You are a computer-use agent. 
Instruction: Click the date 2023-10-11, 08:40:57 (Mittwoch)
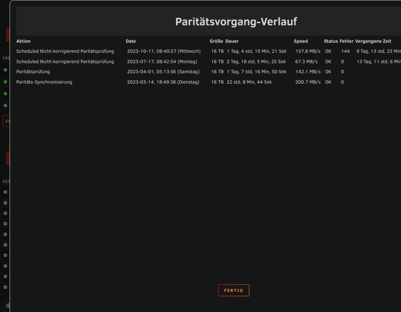164,51
